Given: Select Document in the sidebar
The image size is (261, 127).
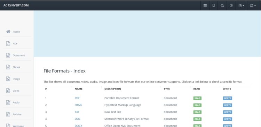Looking at the screenshot, I should pyautogui.click(x=19, y=55).
